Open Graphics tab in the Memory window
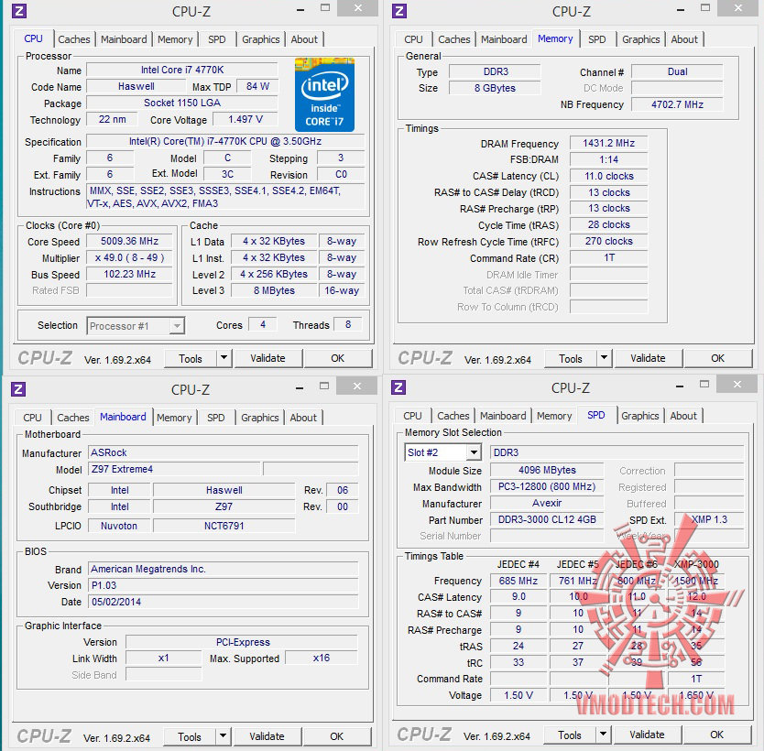Image resolution: width=764 pixels, height=751 pixels. tap(640, 39)
